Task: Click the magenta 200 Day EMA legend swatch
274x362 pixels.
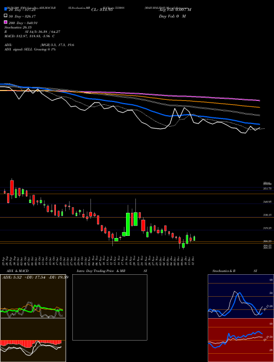Action: pyautogui.click(x=6, y=22)
